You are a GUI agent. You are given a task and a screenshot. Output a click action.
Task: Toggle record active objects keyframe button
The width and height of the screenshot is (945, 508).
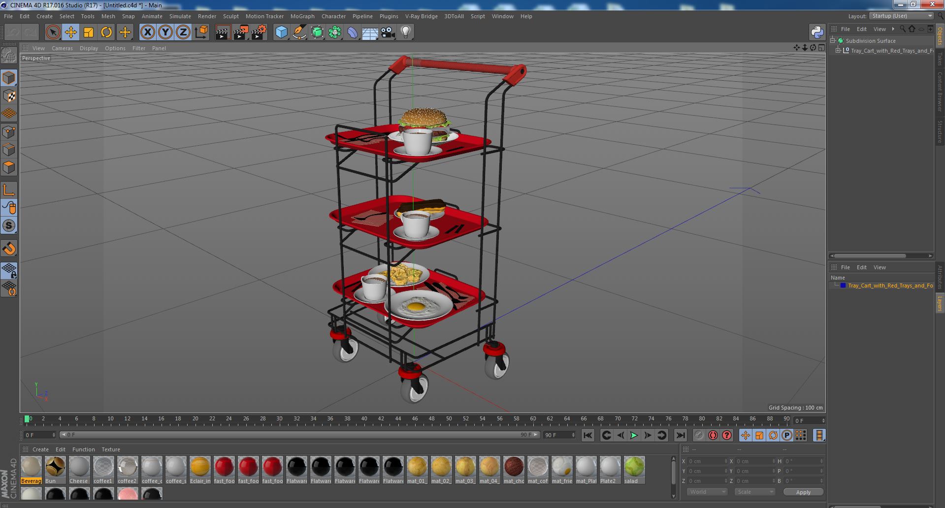pyautogui.click(x=699, y=435)
